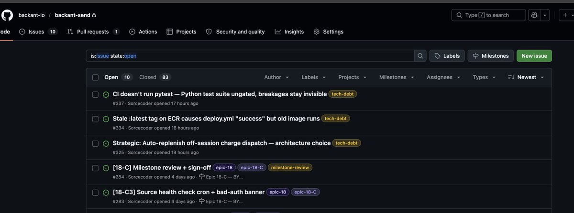Open the backant-io organization link
This screenshot has height=213, width=574.
pos(32,15)
